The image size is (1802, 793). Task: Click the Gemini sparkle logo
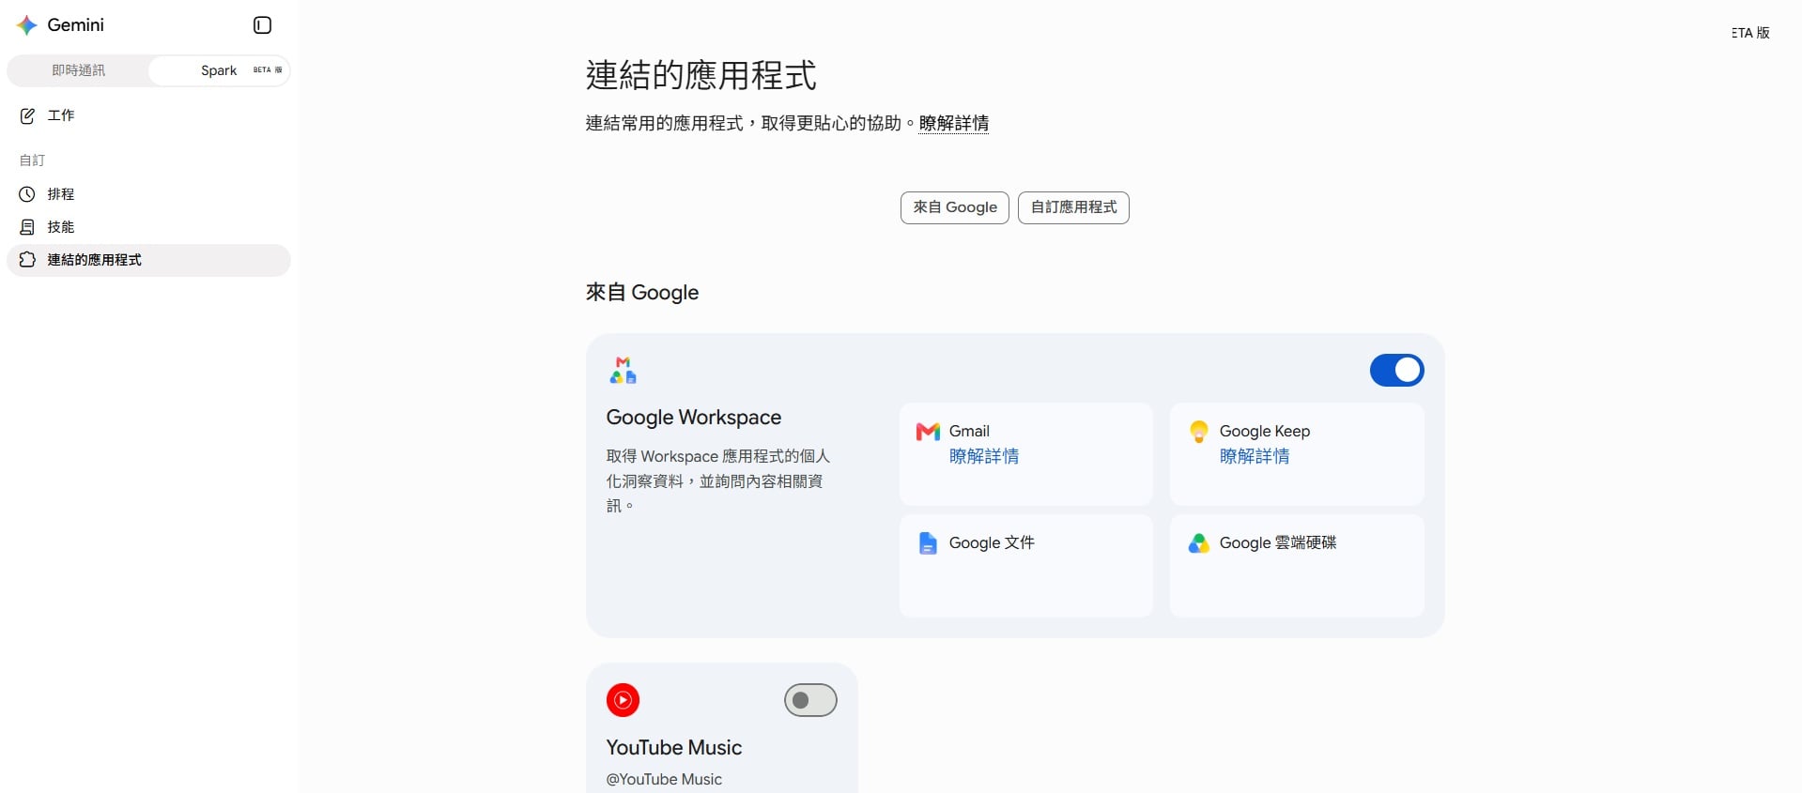pyautogui.click(x=27, y=25)
